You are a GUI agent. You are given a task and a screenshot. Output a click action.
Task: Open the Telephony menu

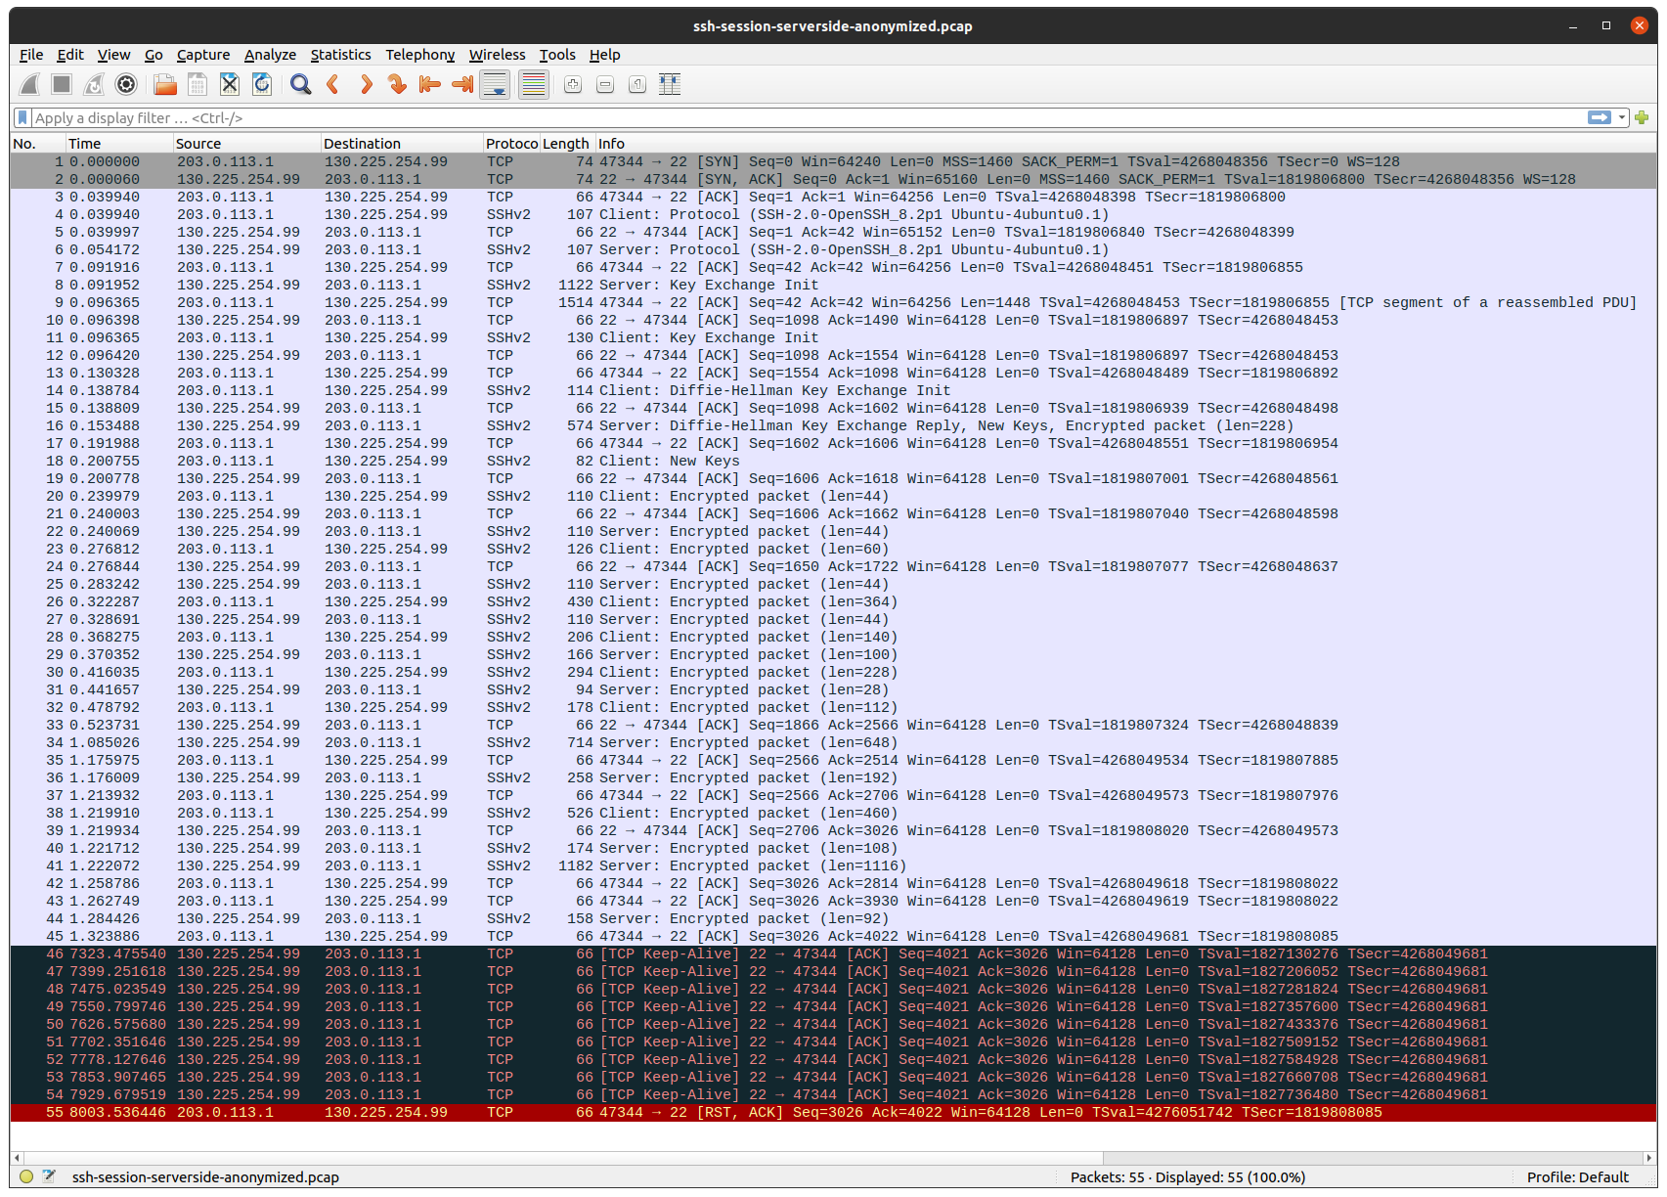(420, 55)
